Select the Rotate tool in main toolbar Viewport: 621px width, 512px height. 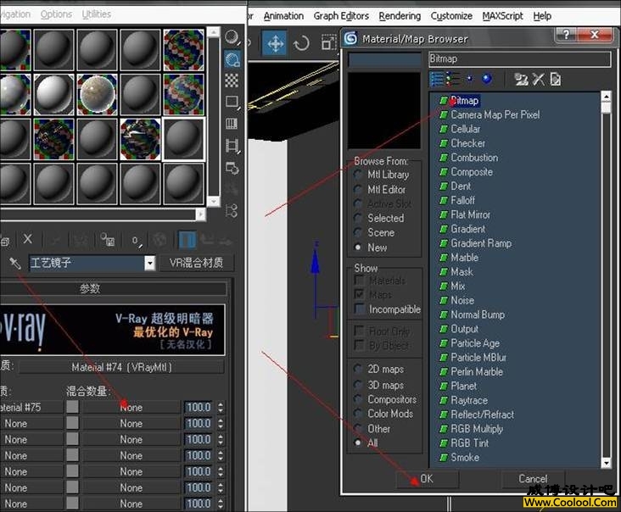coord(301,43)
